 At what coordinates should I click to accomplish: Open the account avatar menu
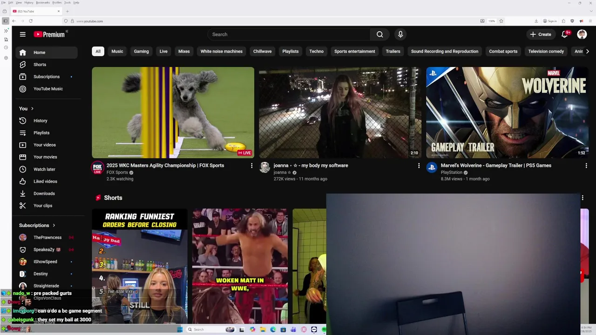[582, 34]
